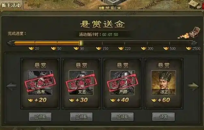Screen dimensions: 204x130
Task: Click the 已领取 button under 严颜
Action: tap(122, 117)
